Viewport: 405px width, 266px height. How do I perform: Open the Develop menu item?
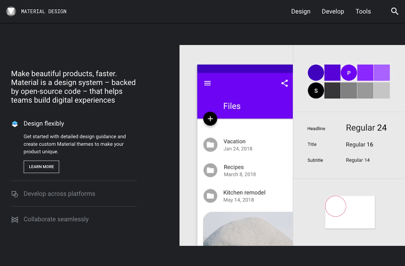tap(333, 11)
